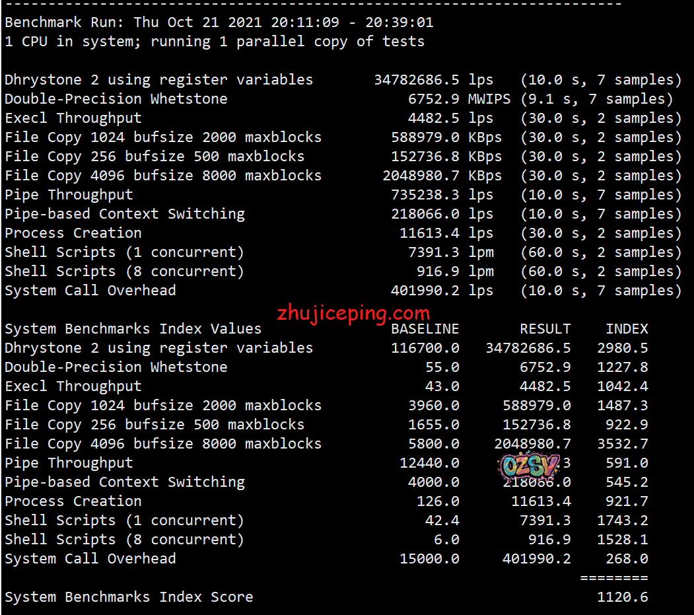
Task: Click the BASELINE column header
Action: point(425,329)
